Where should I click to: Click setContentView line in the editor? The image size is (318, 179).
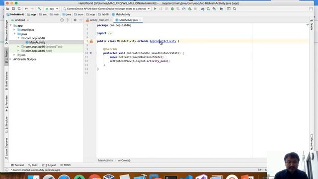pyautogui.click(x=140, y=61)
